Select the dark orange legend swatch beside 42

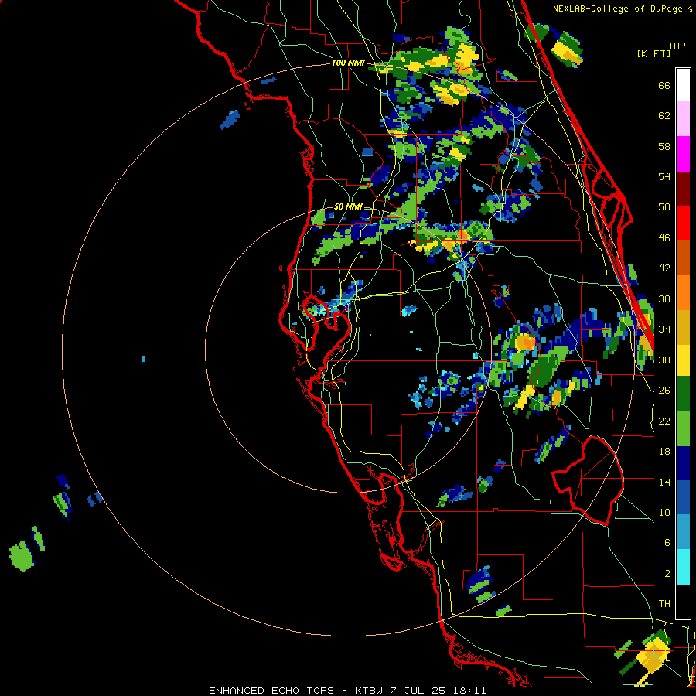tap(683, 257)
